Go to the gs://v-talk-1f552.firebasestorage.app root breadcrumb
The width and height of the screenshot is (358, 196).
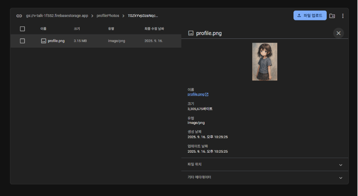click(x=57, y=16)
